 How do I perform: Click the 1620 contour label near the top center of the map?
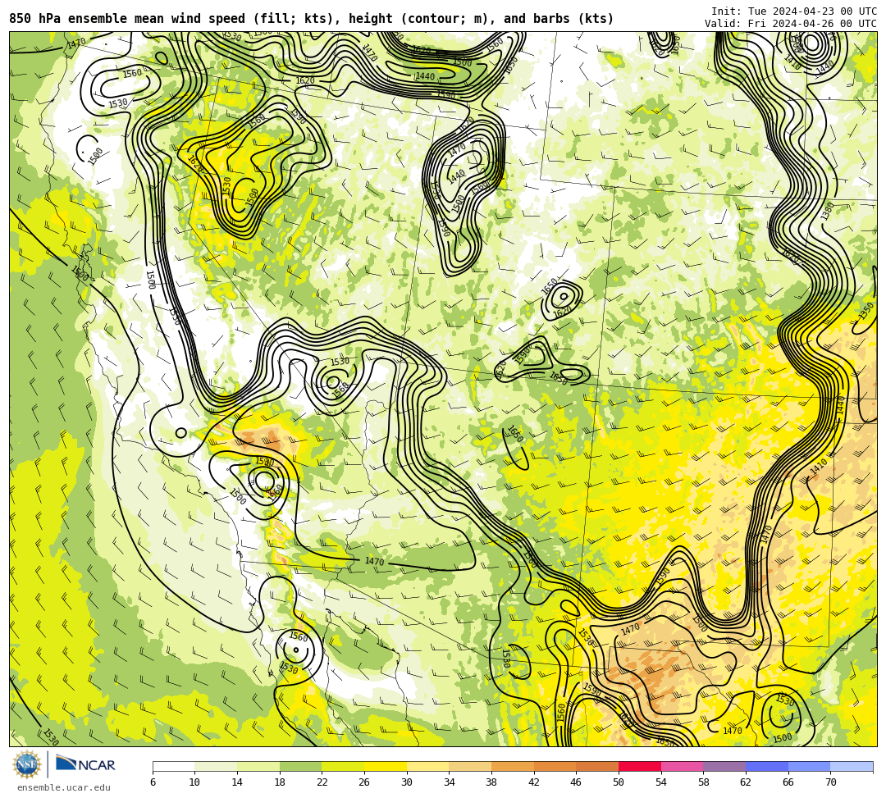click(305, 80)
